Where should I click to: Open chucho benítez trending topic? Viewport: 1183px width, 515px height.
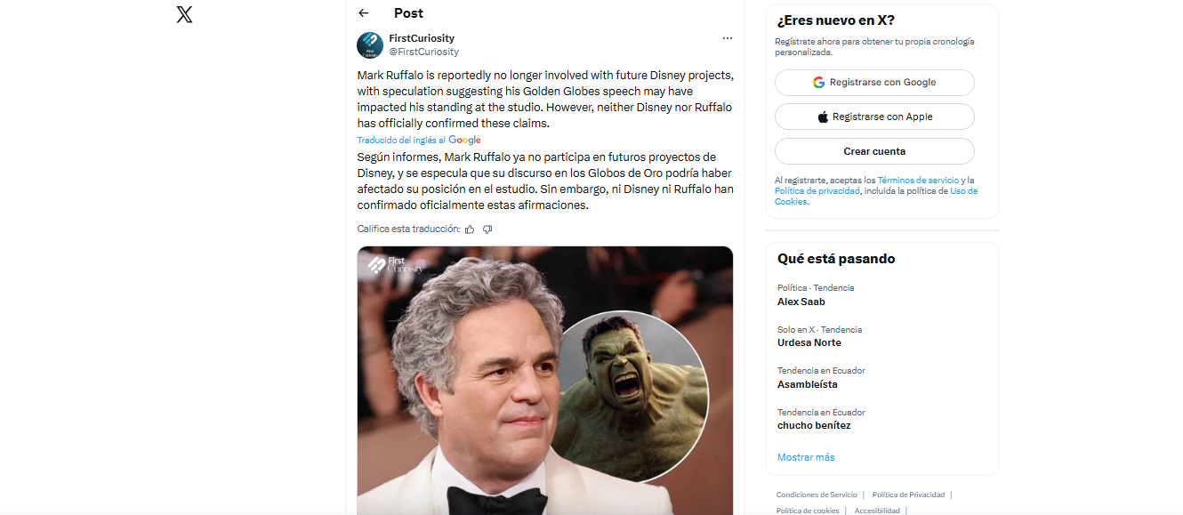(814, 425)
